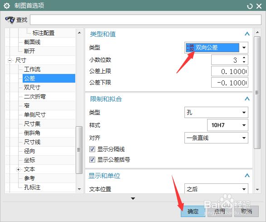The image size is (266, 222).
Task: Select 截面线 in the tree
Action: [x=32, y=42]
